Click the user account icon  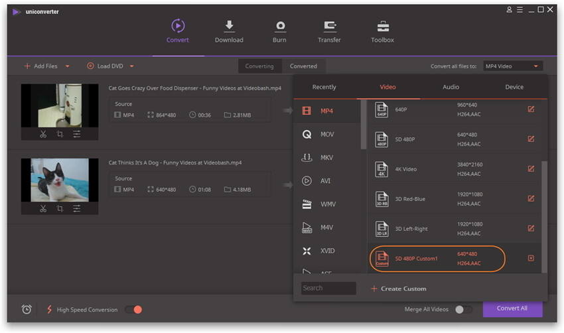[509, 10]
